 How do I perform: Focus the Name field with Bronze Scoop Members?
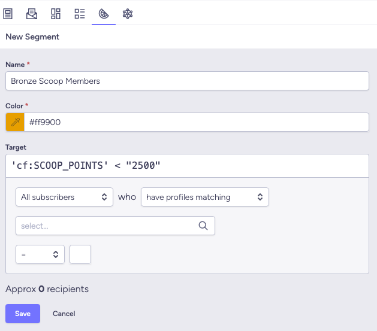click(187, 81)
